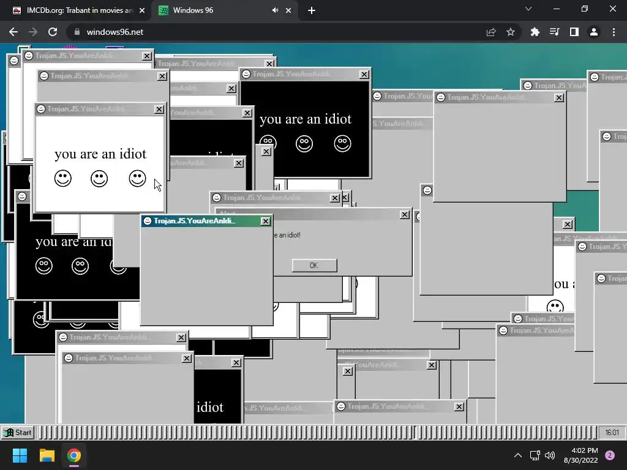Reload the windows96.net page
Screen dimensions: 627x470
click(x=53, y=32)
